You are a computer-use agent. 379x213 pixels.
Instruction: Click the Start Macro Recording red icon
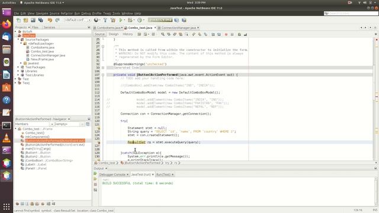[x=226, y=34]
